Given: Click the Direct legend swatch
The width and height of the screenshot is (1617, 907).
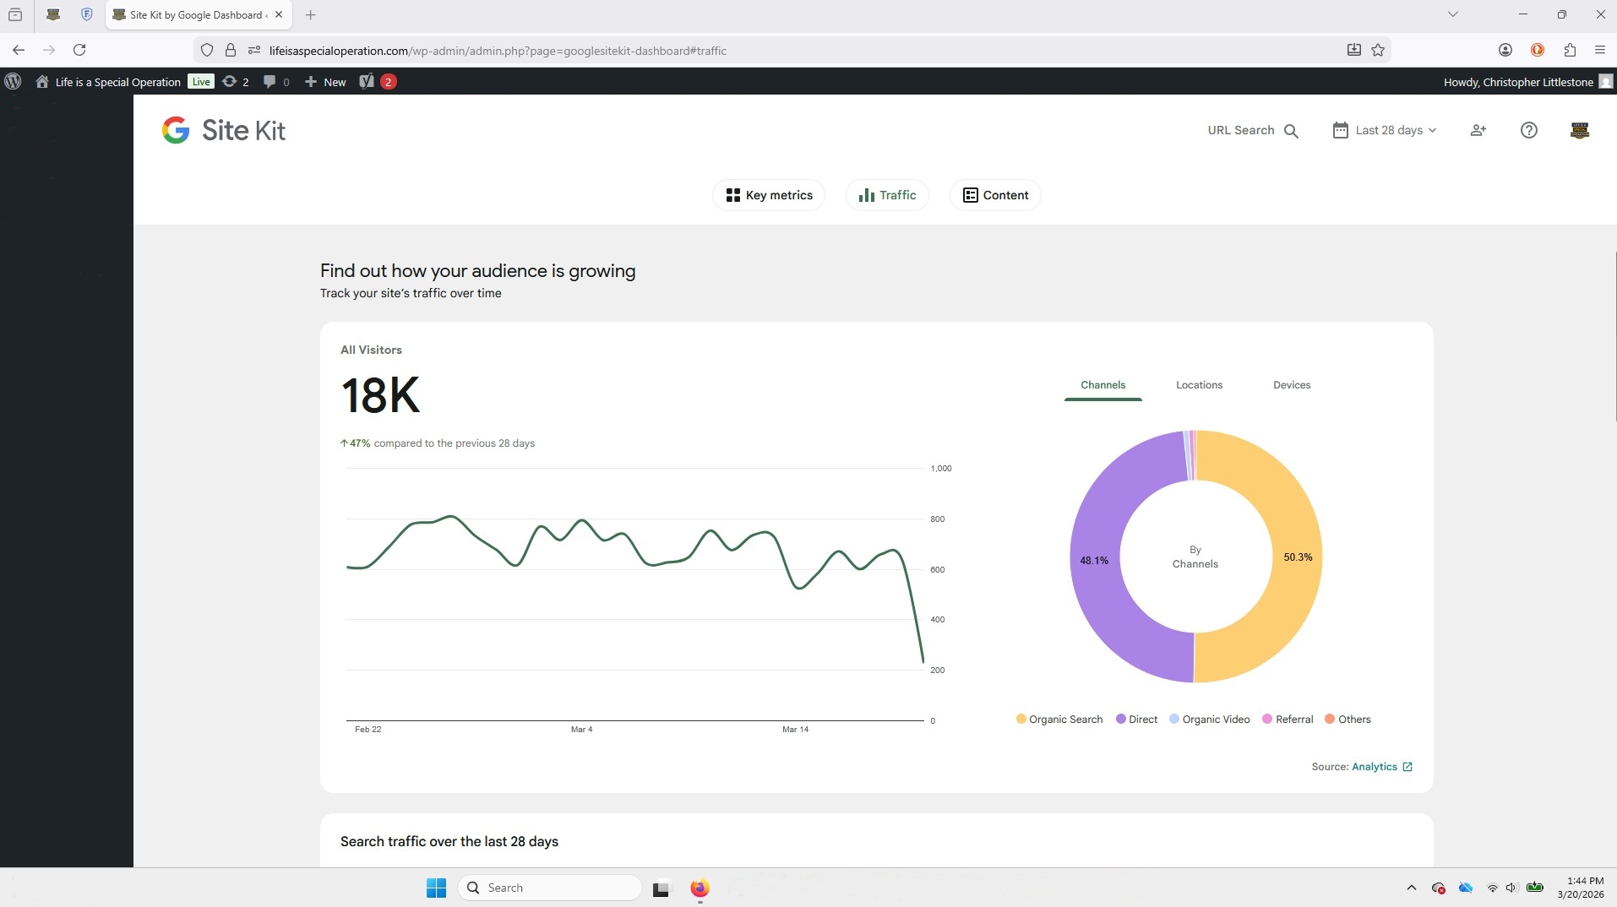Looking at the screenshot, I should 1121,720.
